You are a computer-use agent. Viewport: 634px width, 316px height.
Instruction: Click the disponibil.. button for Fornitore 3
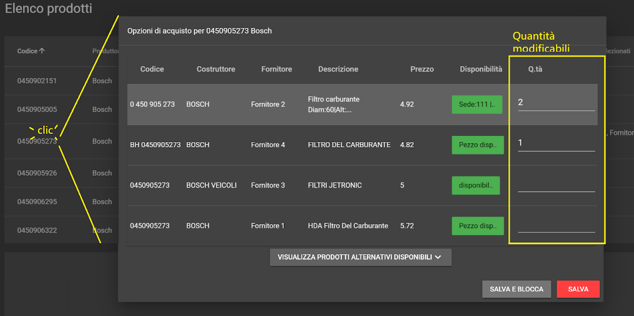tap(476, 185)
